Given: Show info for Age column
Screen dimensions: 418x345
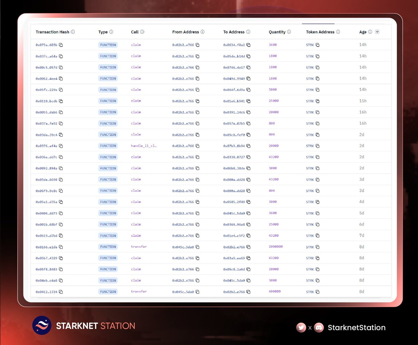Looking at the screenshot, I should point(370,32).
